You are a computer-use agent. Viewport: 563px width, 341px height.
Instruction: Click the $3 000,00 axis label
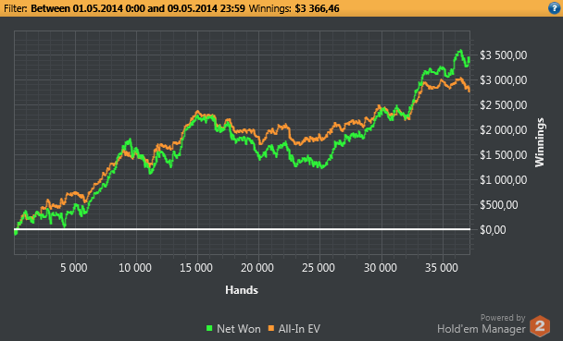point(504,79)
